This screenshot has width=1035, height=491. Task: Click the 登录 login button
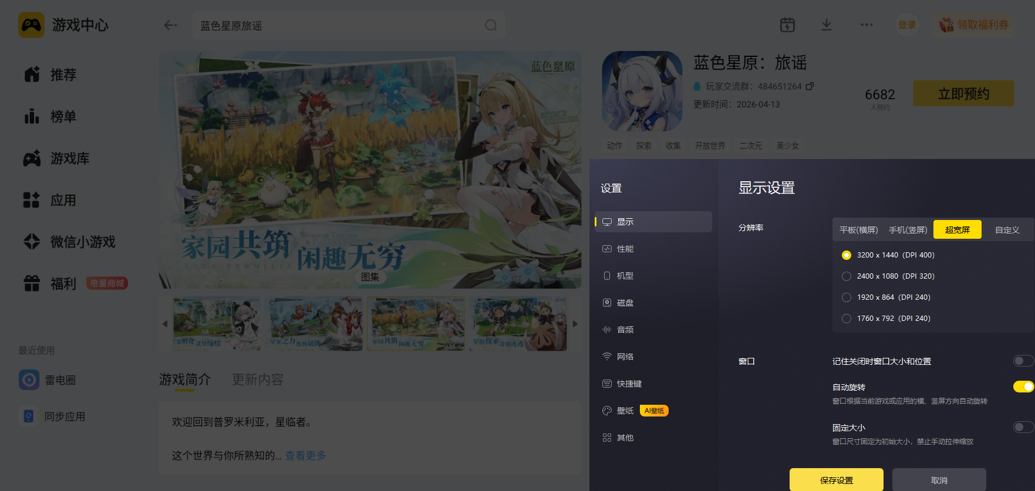pyautogui.click(x=907, y=25)
